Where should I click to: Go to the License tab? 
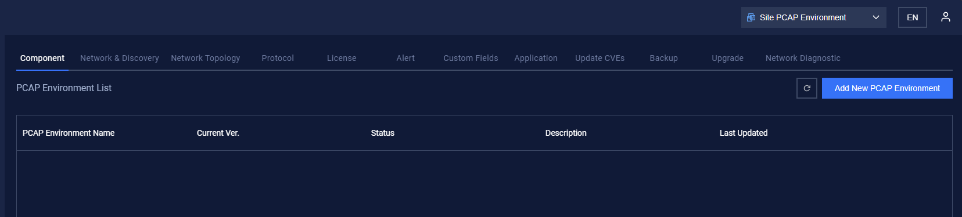click(x=342, y=58)
